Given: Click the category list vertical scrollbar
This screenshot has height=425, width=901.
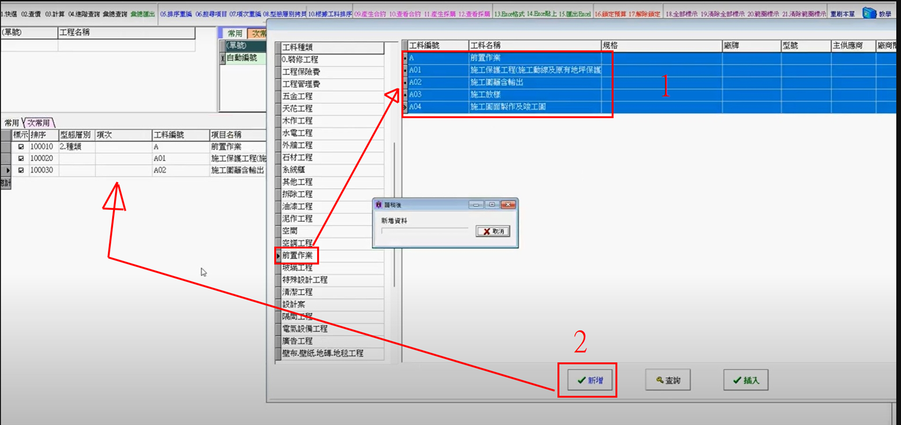Looking at the screenshot, I should click(x=394, y=214).
